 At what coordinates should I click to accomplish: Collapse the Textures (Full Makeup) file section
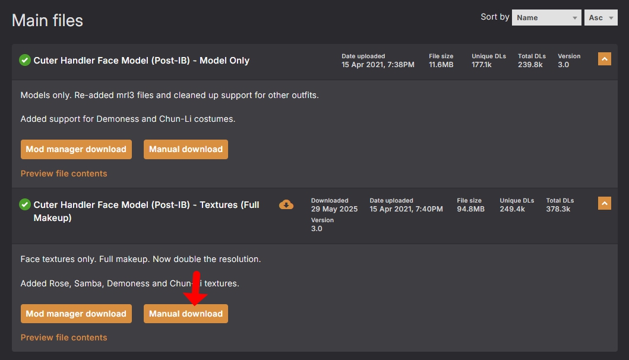(604, 203)
